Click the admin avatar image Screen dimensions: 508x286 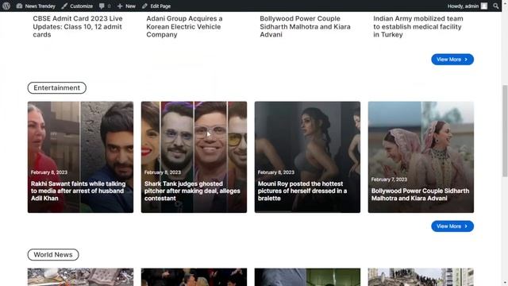click(484, 6)
